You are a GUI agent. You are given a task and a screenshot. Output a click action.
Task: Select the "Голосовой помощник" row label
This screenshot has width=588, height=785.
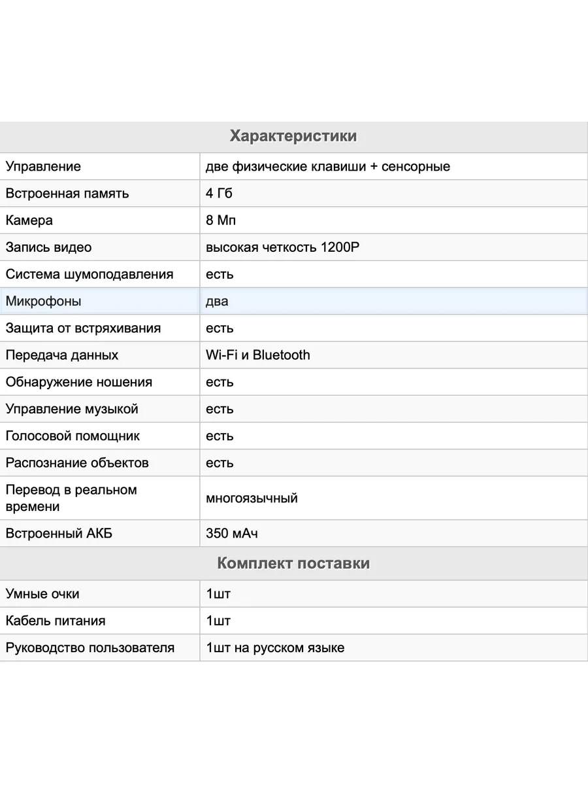pyautogui.click(x=73, y=436)
